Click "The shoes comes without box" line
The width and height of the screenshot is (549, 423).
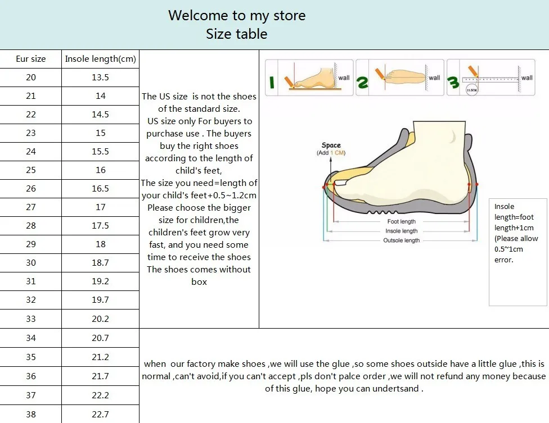click(199, 275)
